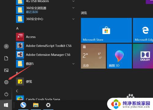Screen dimensions: 153x110
Task: Open File Explorer on the taskbar
Action: 36,105
